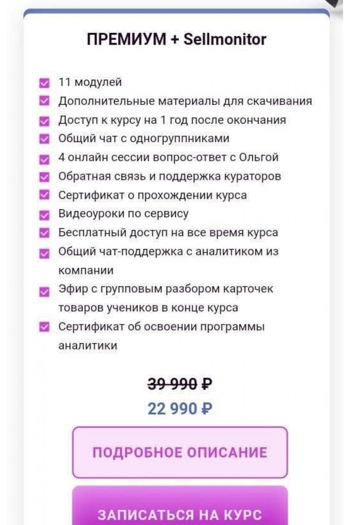This screenshot has height=525, width=350.
Task: Click the "ПРЕМИУМ + Sellmonitor" plan title
Action: (177, 40)
